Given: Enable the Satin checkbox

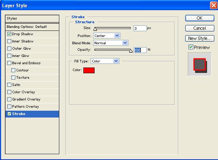Looking at the screenshot, I should [9, 85].
